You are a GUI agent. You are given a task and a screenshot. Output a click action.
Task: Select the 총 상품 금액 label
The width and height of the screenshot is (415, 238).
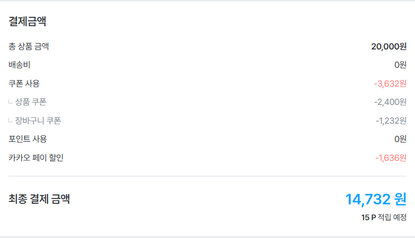pyautogui.click(x=29, y=47)
